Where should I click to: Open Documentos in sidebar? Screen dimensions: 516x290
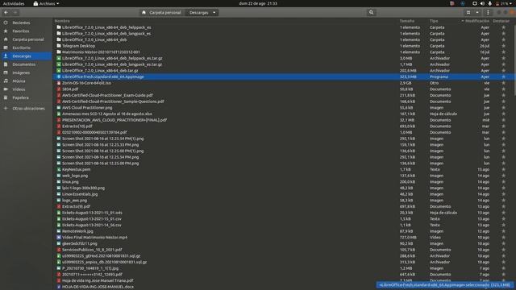[x=23, y=64]
